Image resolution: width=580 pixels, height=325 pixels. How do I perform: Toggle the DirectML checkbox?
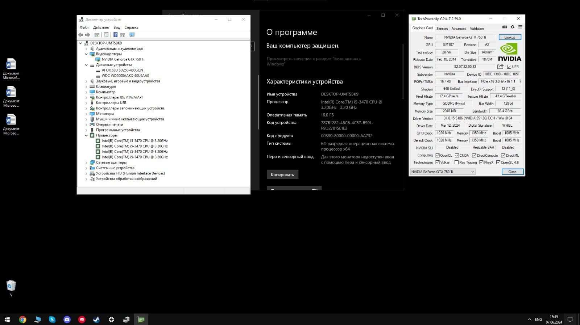503,155
